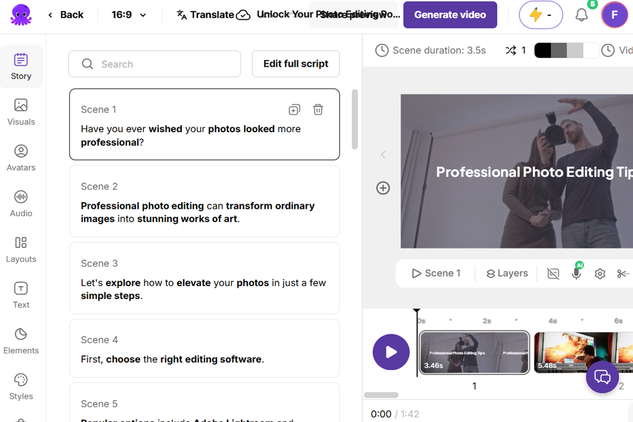
Task: Click the project title 'Unlock Your Photo Editing Po...'
Action: point(328,15)
